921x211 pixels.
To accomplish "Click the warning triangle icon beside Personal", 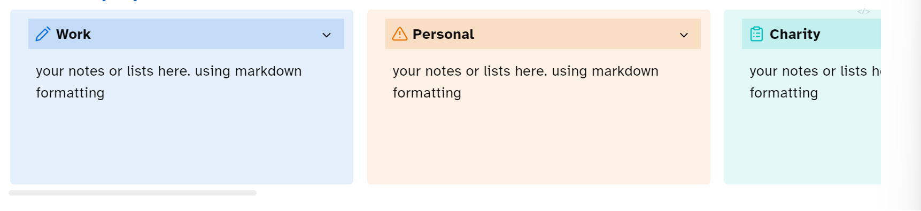I will tap(400, 34).
